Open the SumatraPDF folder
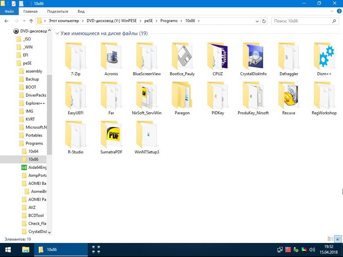 111,137
